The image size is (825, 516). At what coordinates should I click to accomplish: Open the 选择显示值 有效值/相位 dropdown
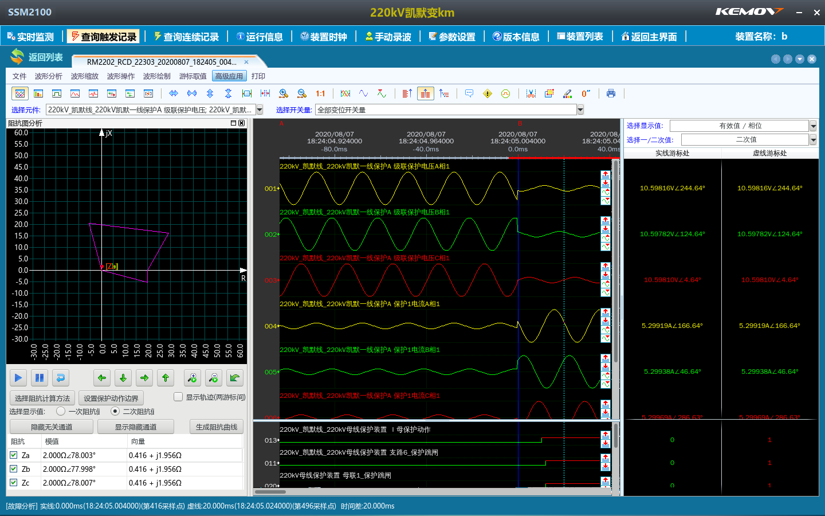[x=813, y=126]
